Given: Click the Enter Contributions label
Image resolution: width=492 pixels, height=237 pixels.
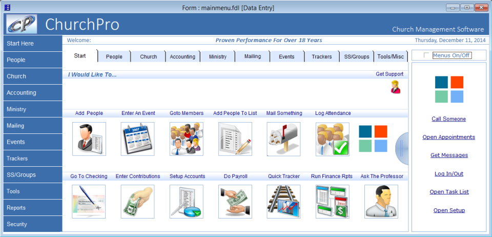Looking at the screenshot, I should point(138,176).
